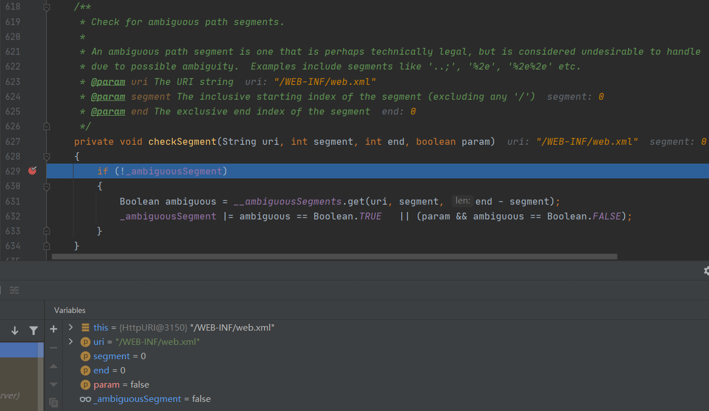Viewport: 709px width, 411px height.
Task: Click the New Watch plus icon
Action: [x=54, y=329]
